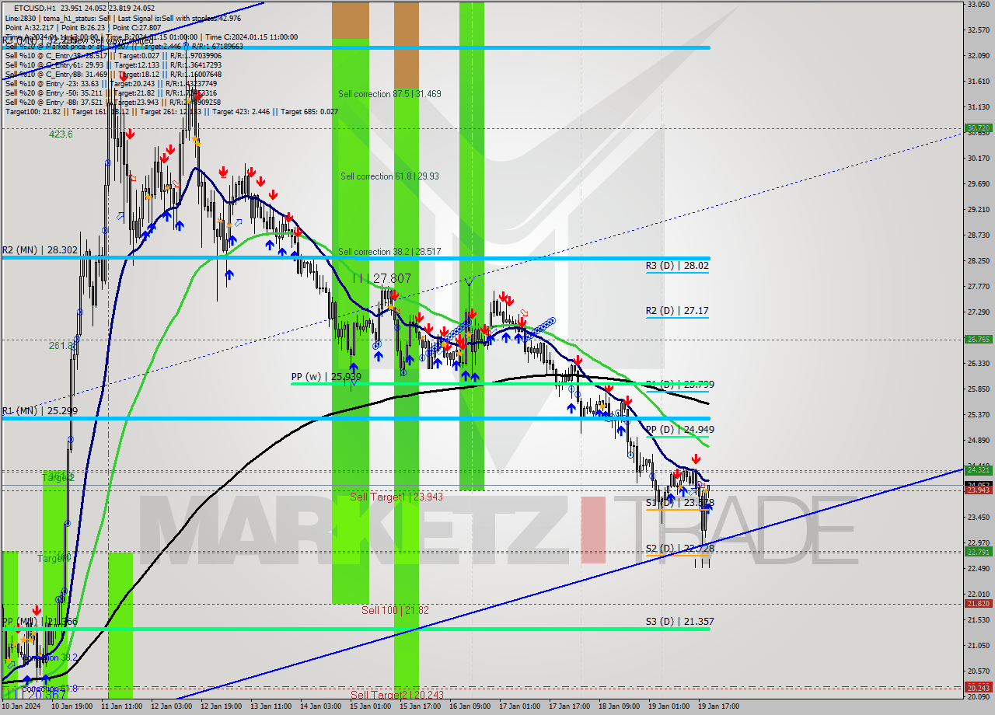Click the 'Sell Target1 | 23.943' label
The width and height of the screenshot is (995, 715).
pos(396,497)
